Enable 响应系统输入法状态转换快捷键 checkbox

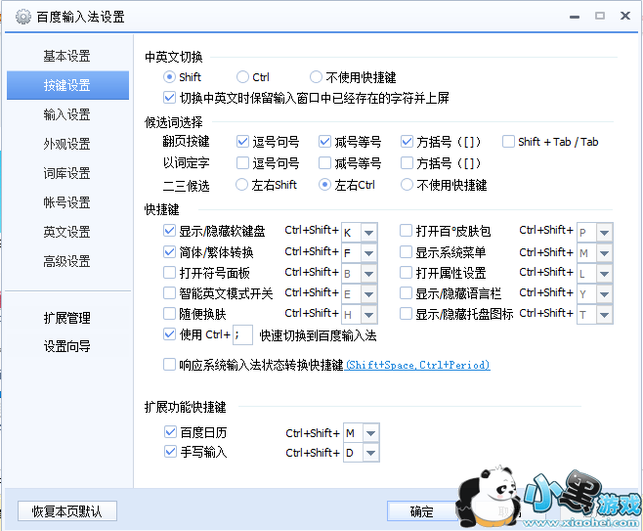pyautogui.click(x=169, y=365)
